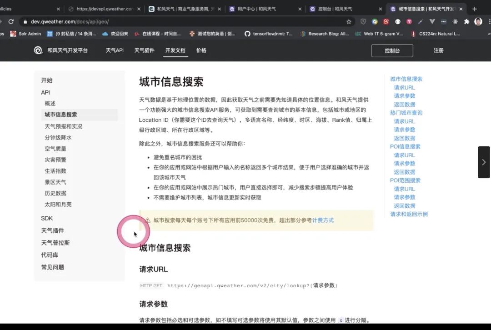
Task: Open 太阳和月亮 in the sidebar
Action: 58,205
